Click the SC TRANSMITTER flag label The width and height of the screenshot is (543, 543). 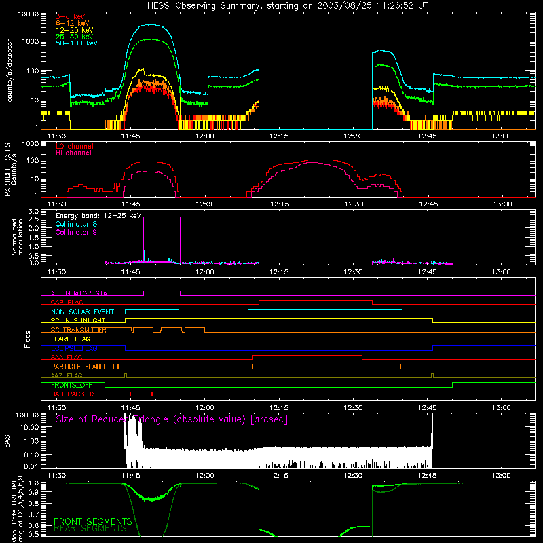tap(79, 330)
